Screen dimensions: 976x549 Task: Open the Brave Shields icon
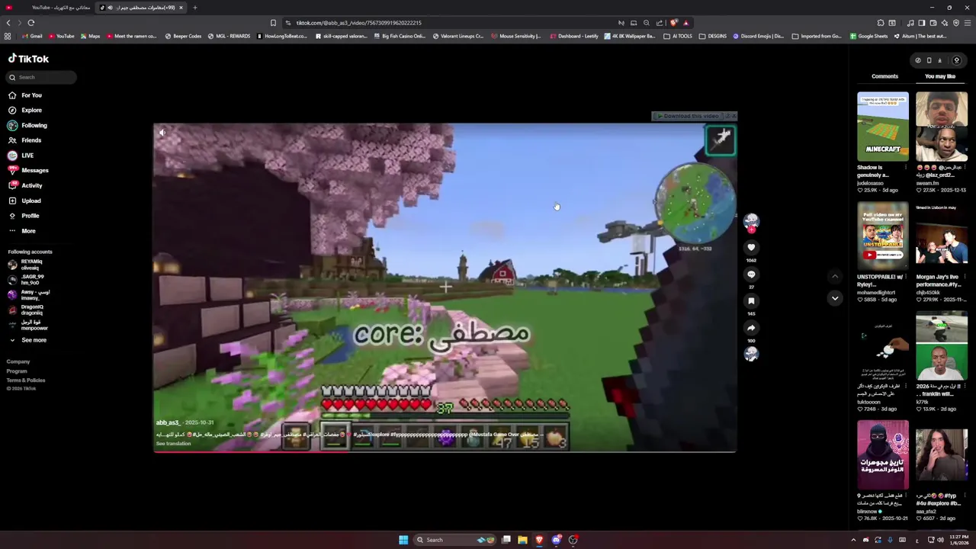[674, 23]
